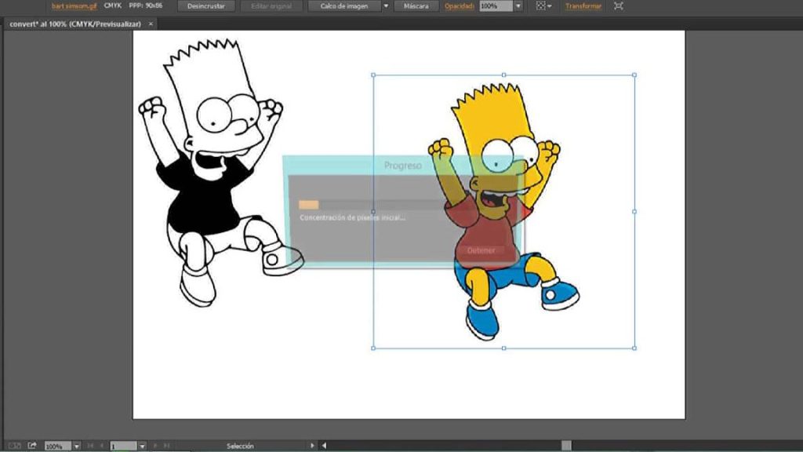This screenshot has height=452, width=803.
Task: Expand the Selección status bar menu arrow
Action: pos(312,446)
